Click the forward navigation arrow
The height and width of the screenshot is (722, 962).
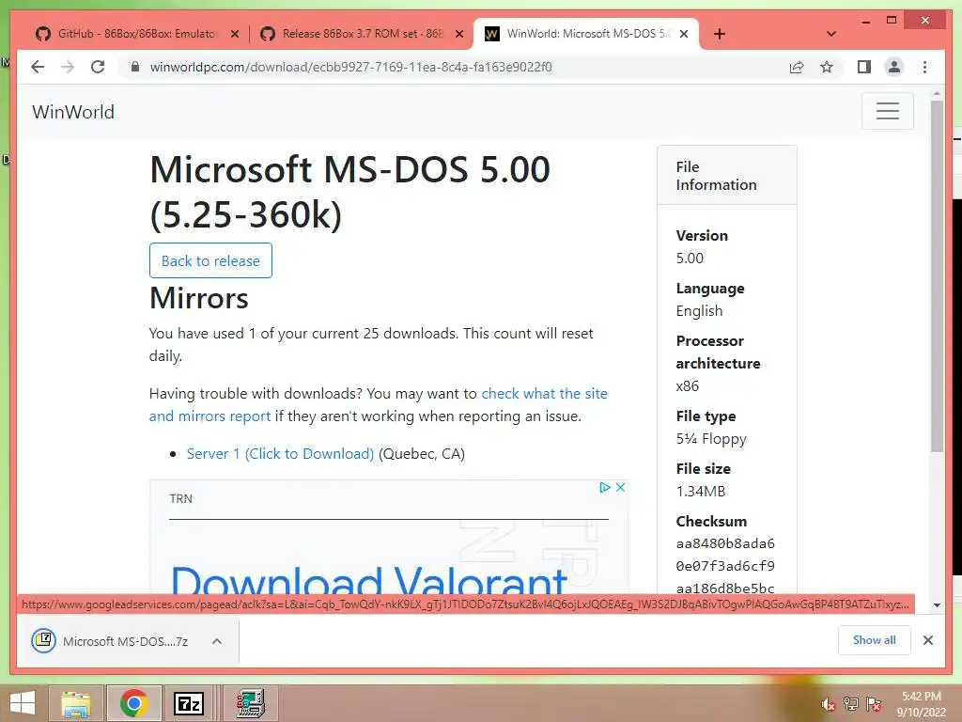point(68,67)
